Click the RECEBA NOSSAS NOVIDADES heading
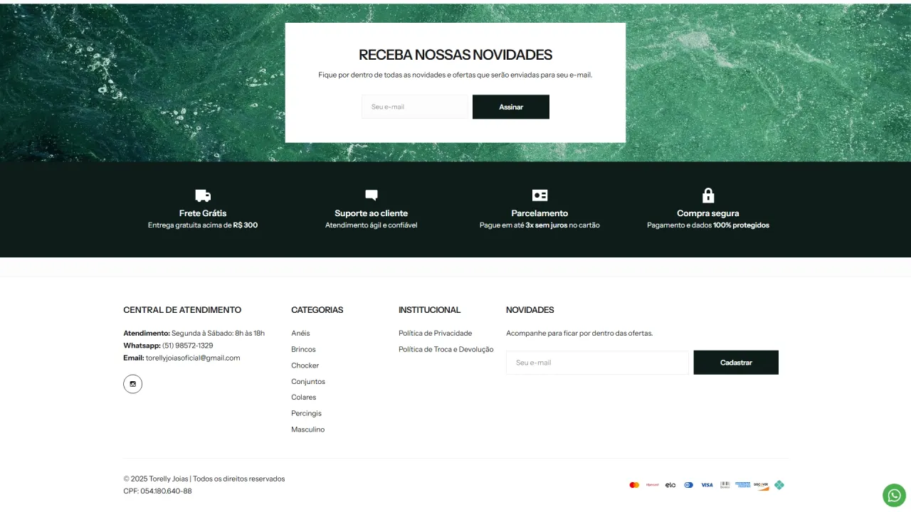911x512 pixels. coord(455,55)
